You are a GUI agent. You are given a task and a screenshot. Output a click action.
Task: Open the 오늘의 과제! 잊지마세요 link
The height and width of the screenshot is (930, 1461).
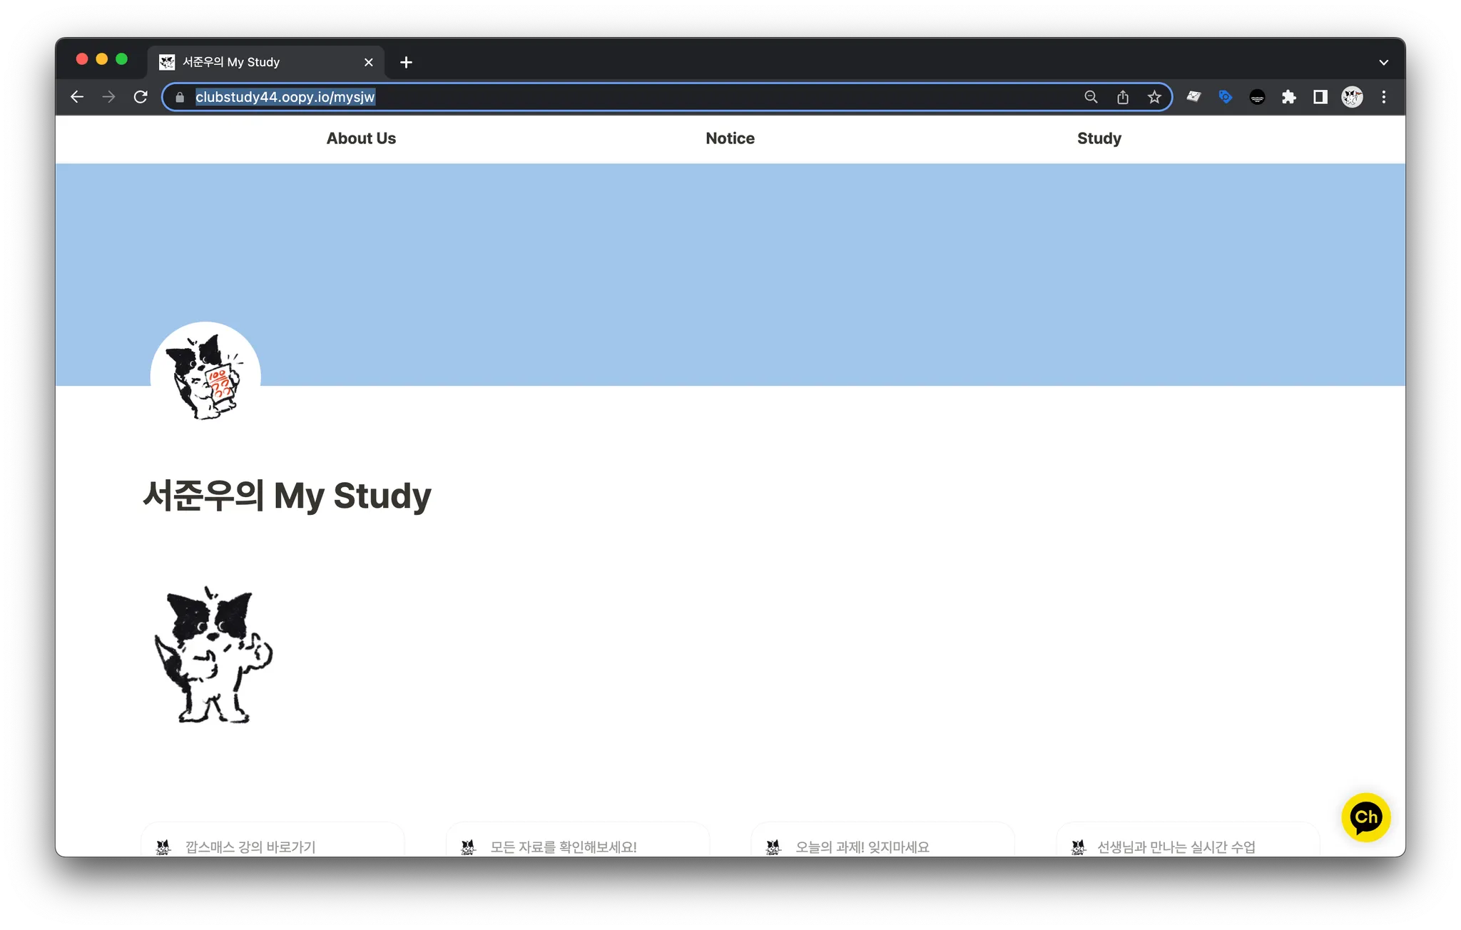[x=862, y=847]
